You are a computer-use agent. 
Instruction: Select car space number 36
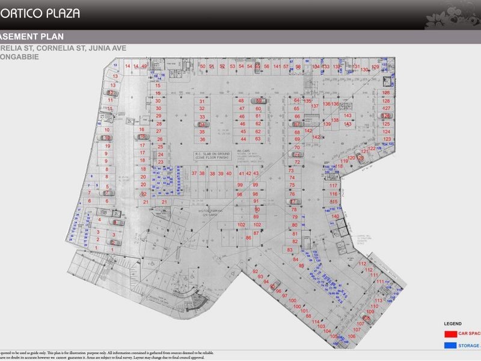click(203, 140)
